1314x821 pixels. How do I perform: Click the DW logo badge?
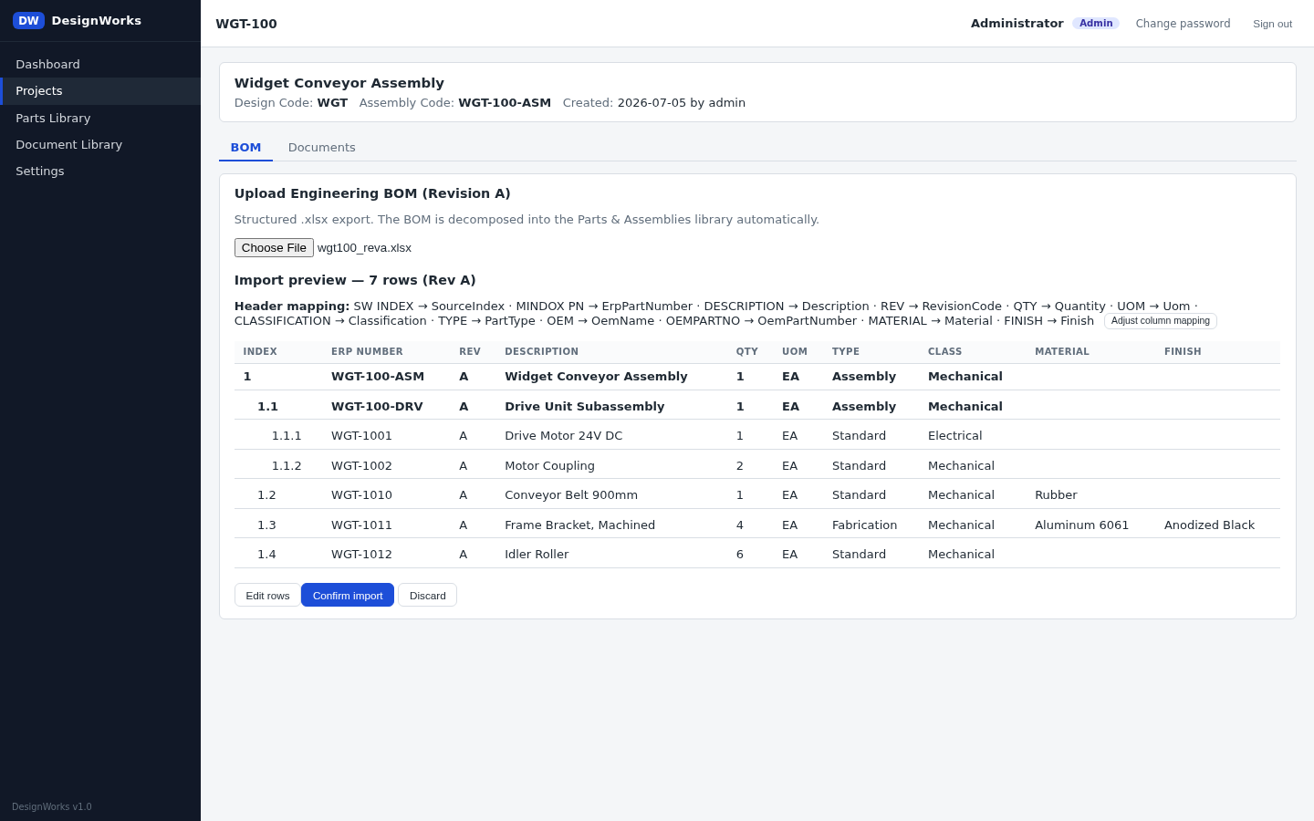tap(28, 20)
